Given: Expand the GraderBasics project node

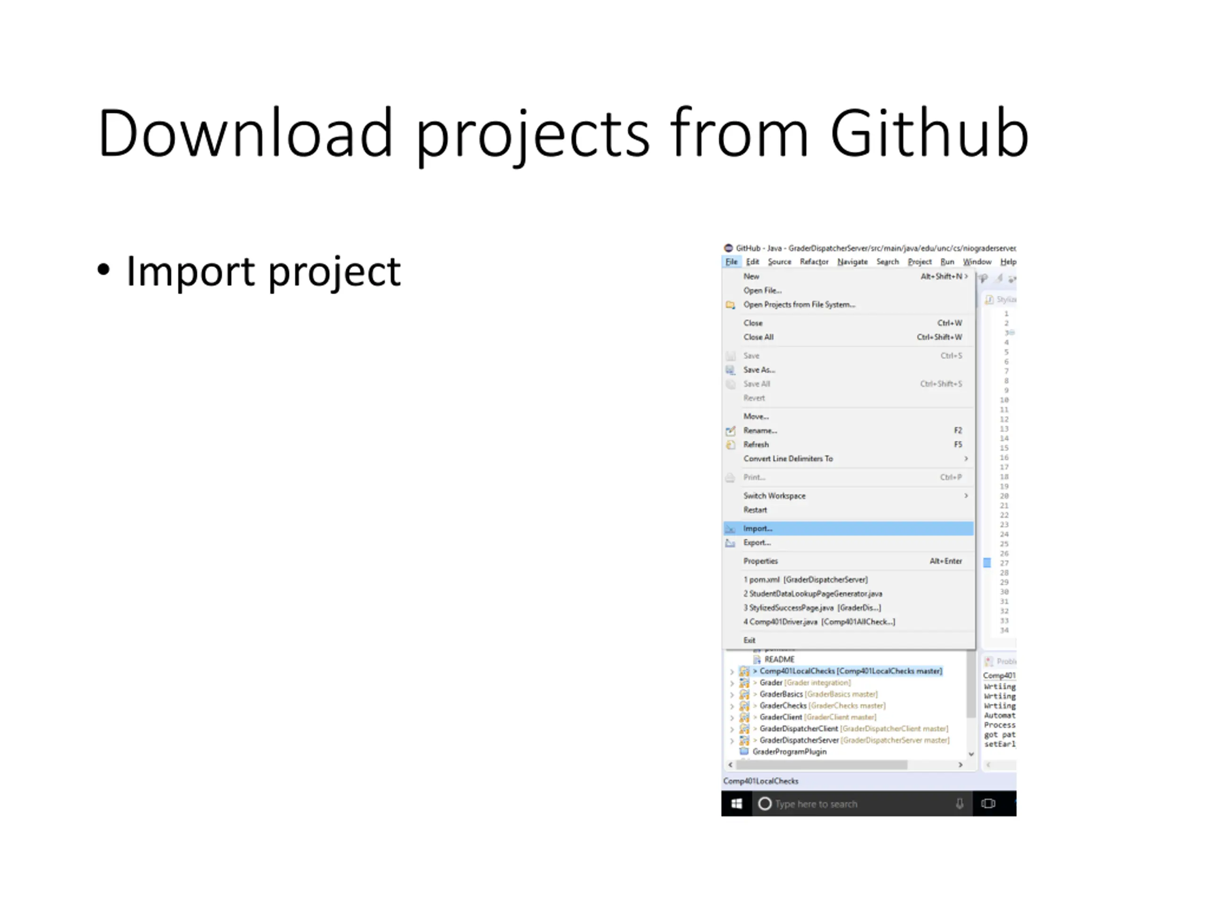Looking at the screenshot, I should pos(732,695).
